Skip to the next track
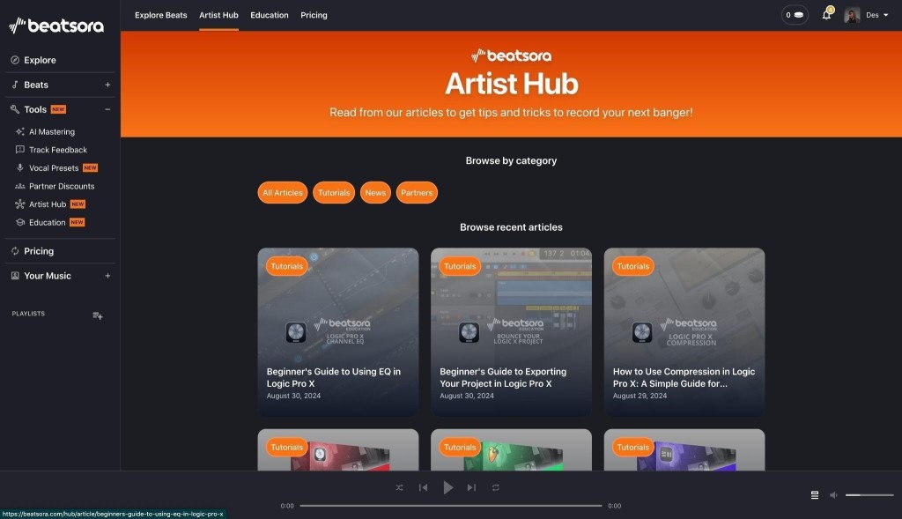902x519 pixels. click(471, 487)
